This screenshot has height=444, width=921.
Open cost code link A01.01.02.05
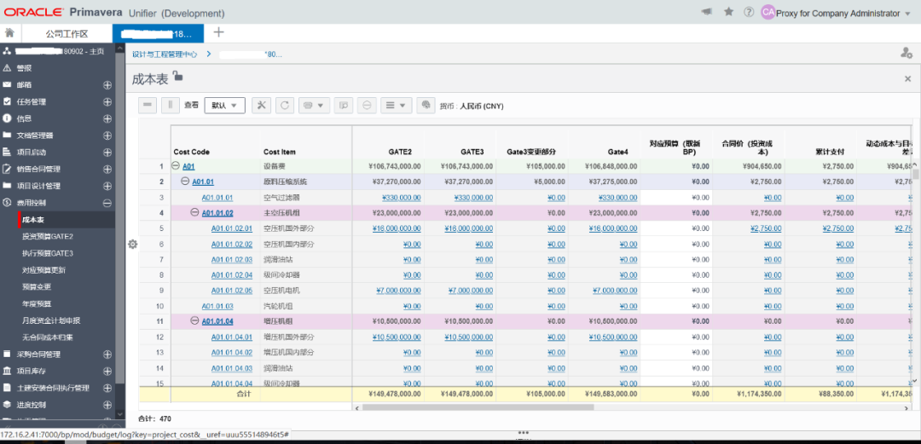pos(232,290)
